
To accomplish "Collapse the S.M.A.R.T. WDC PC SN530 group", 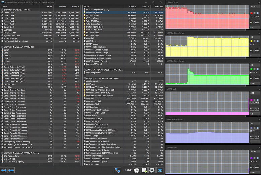I will pyautogui.click(x=85, y=70).
